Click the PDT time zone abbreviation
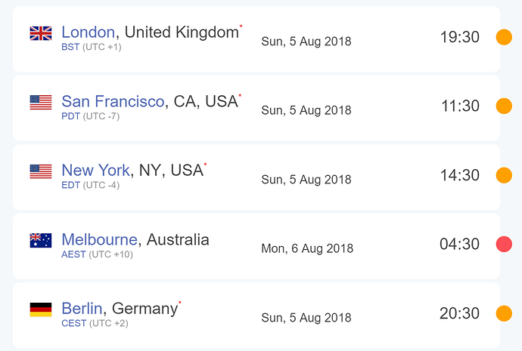This screenshot has width=522, height=351. pyautogui.click(x=70, y=116)
